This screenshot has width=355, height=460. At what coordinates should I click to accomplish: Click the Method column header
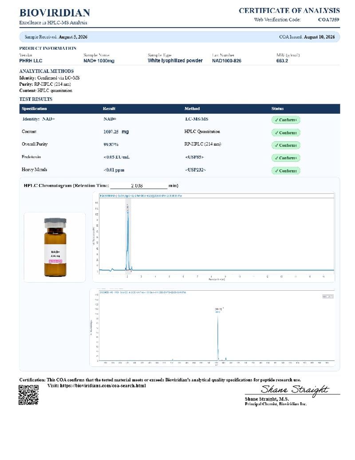[192, 108]
